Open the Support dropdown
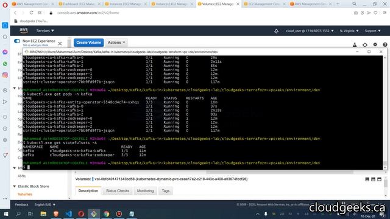 (x=372, y=31)
